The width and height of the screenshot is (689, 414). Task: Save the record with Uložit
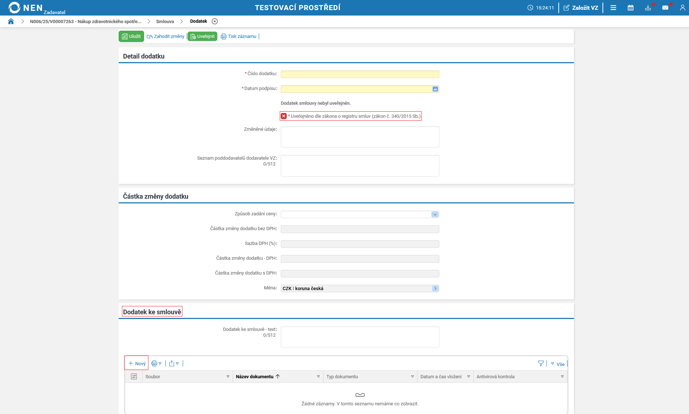(x=131, y=36)
